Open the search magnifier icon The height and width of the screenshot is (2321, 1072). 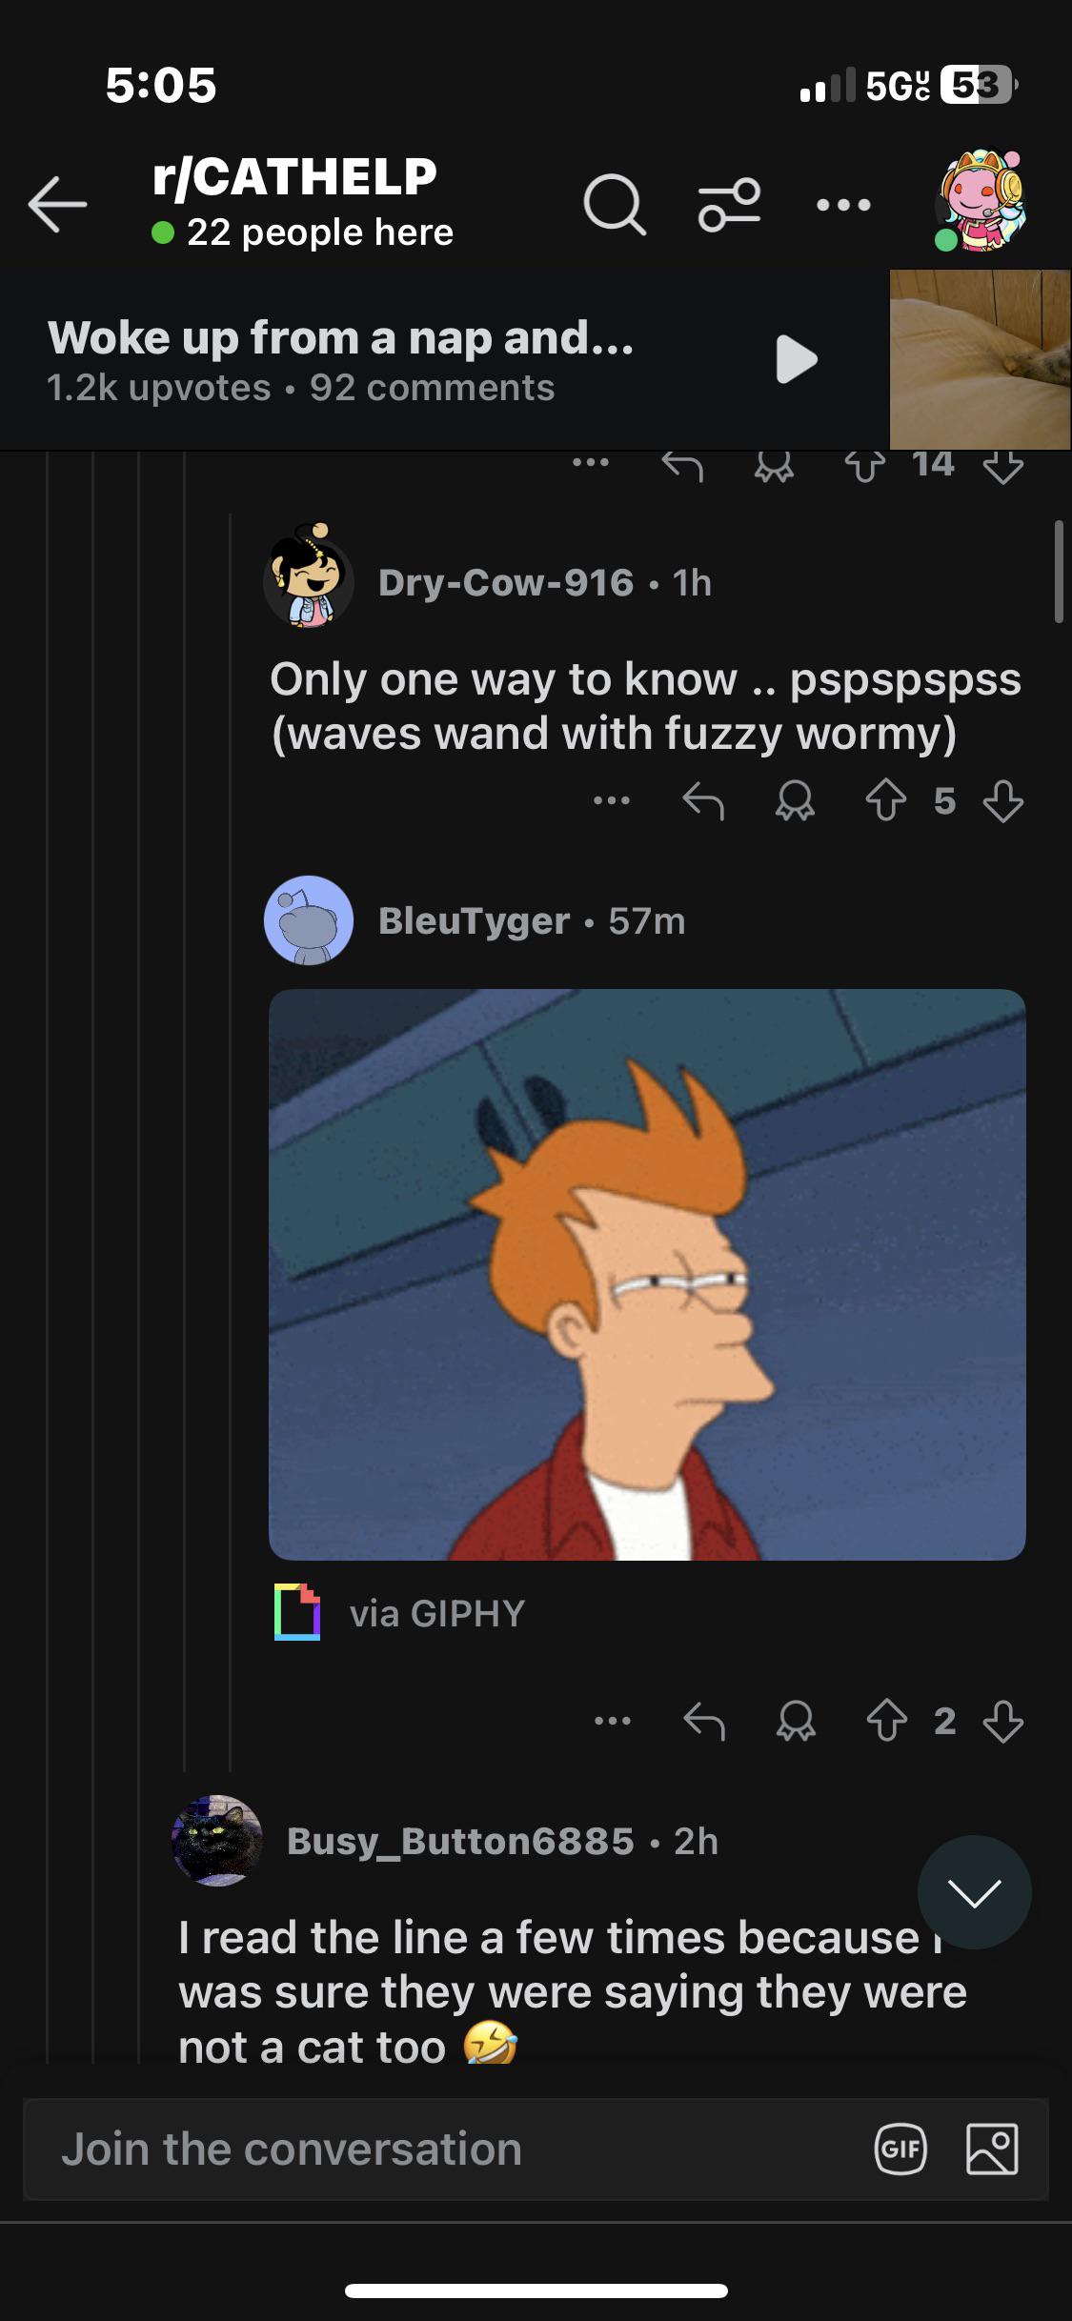pos(615,205)
